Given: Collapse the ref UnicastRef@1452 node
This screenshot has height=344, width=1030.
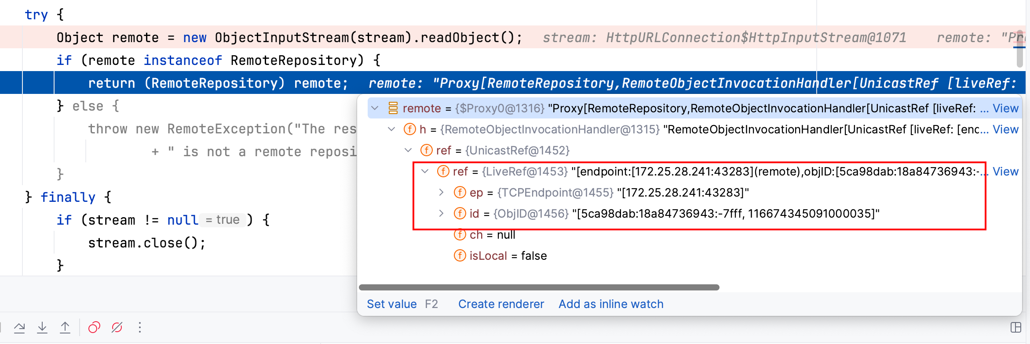Looking at the screenshot, I should [408, 150].
